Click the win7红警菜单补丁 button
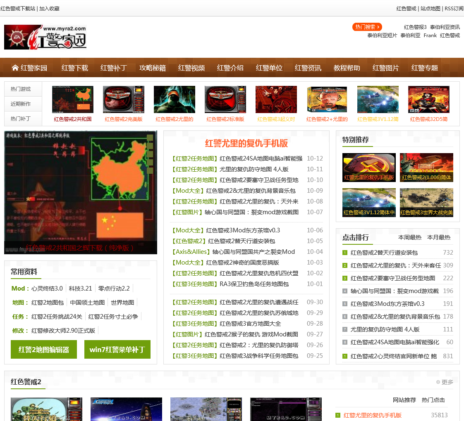The height and width of the screenshot is (421, 464). click(x=117, y=350)
